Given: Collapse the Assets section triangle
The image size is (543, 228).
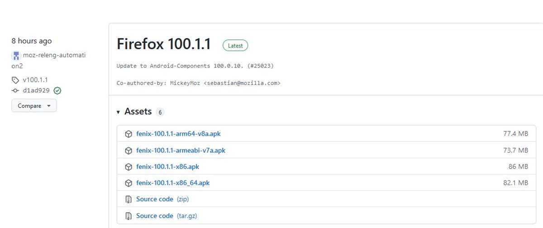Looking at the screenshot, I should coord(119,112).
